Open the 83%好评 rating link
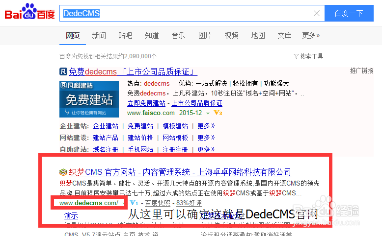The image size is (382, 236). [189, 203]
